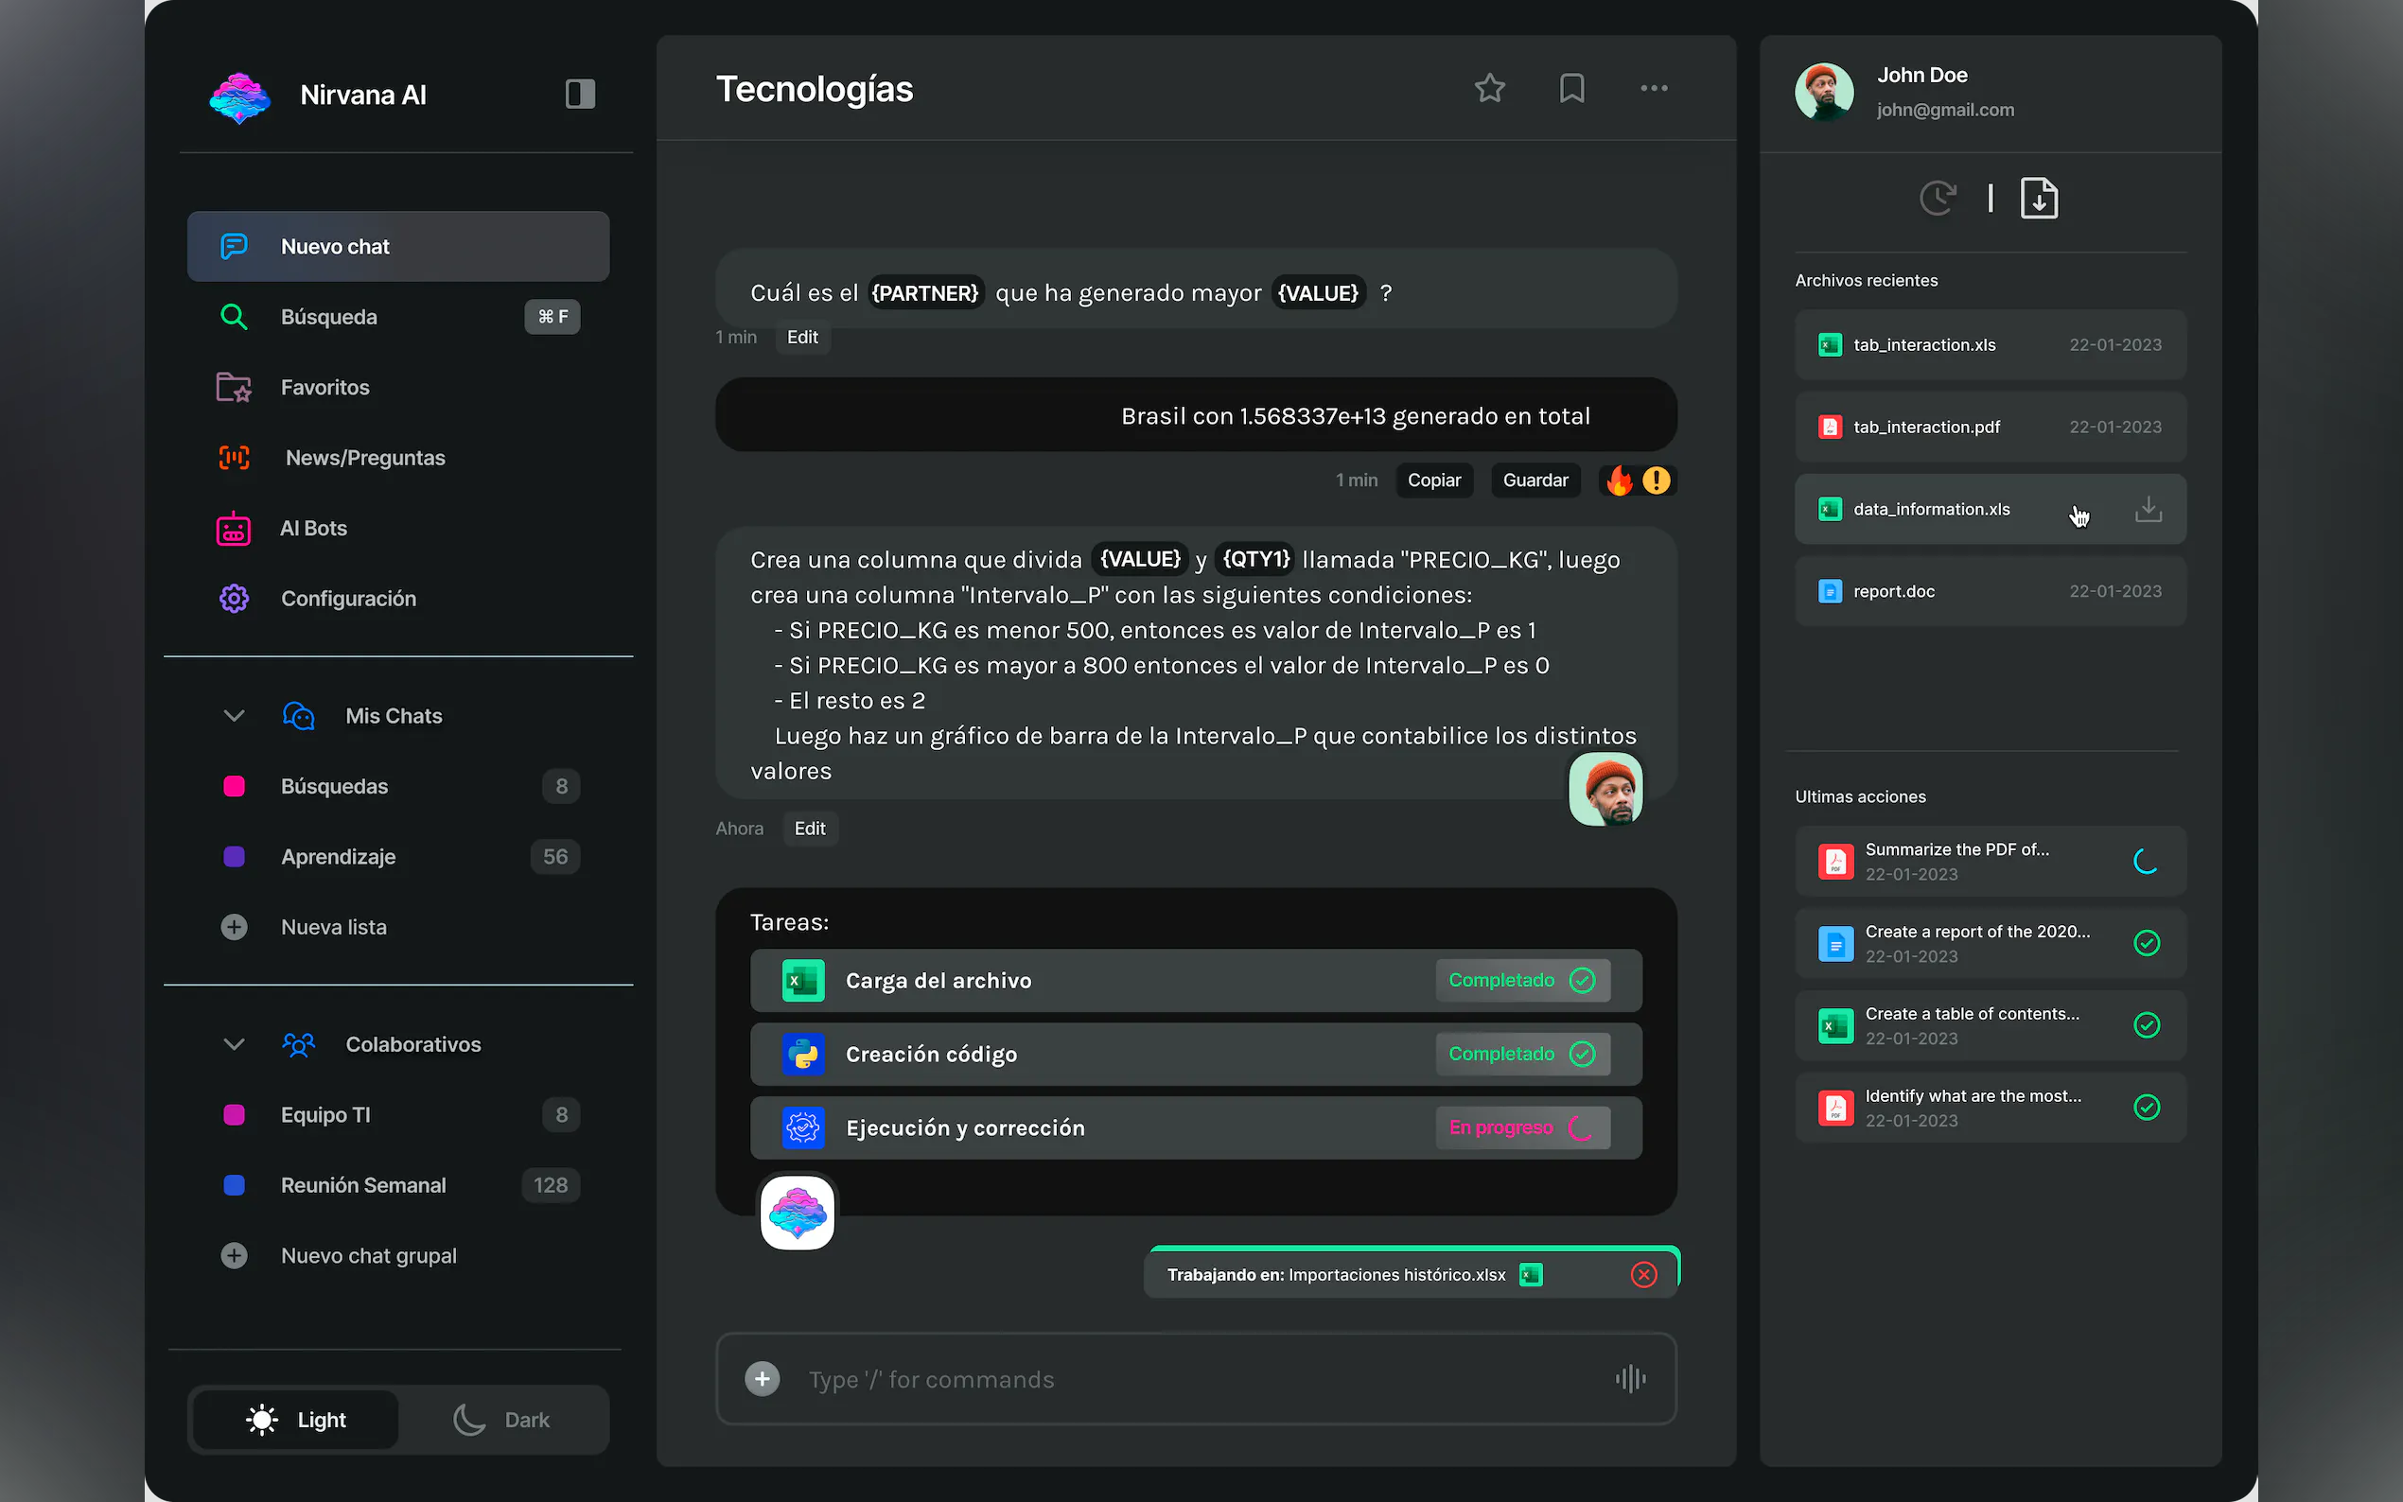Switch to Dark theme
2403x1502 pixels.
point(502,1420)
